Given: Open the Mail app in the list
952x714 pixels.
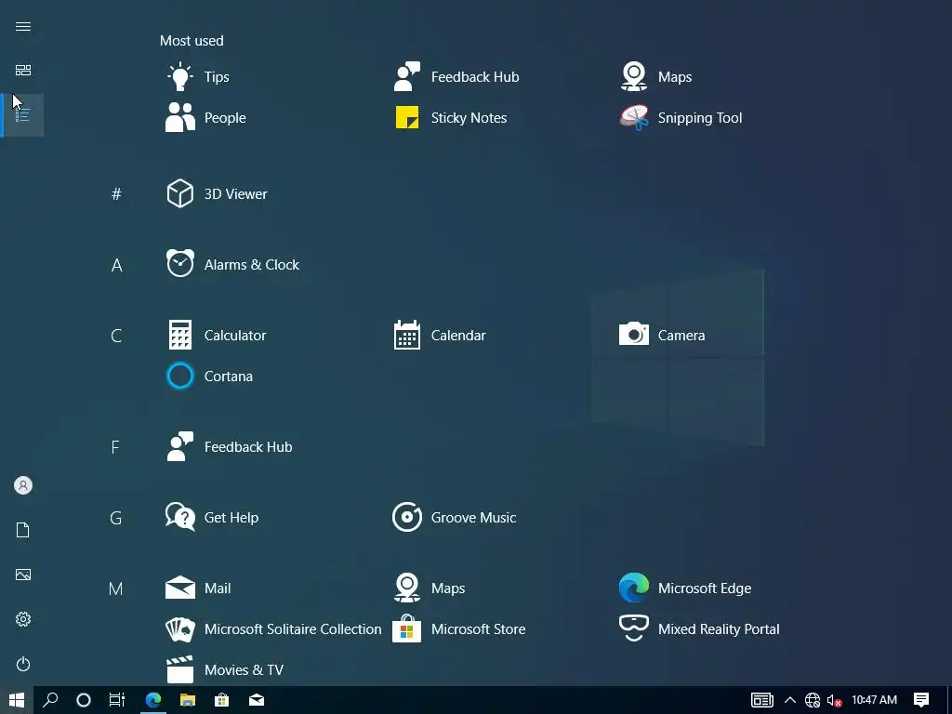Looking at the screenshot, I should 198,588.
